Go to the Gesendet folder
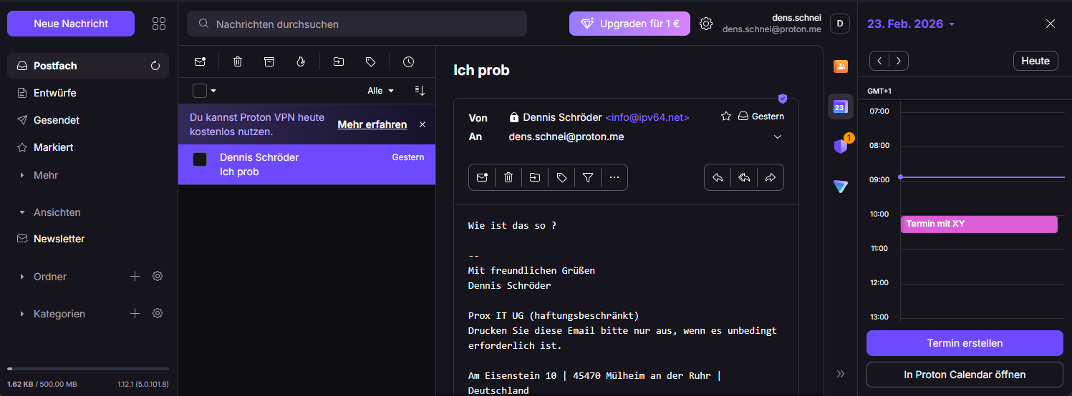This screenshot has height=396, width=1072. 57,120
